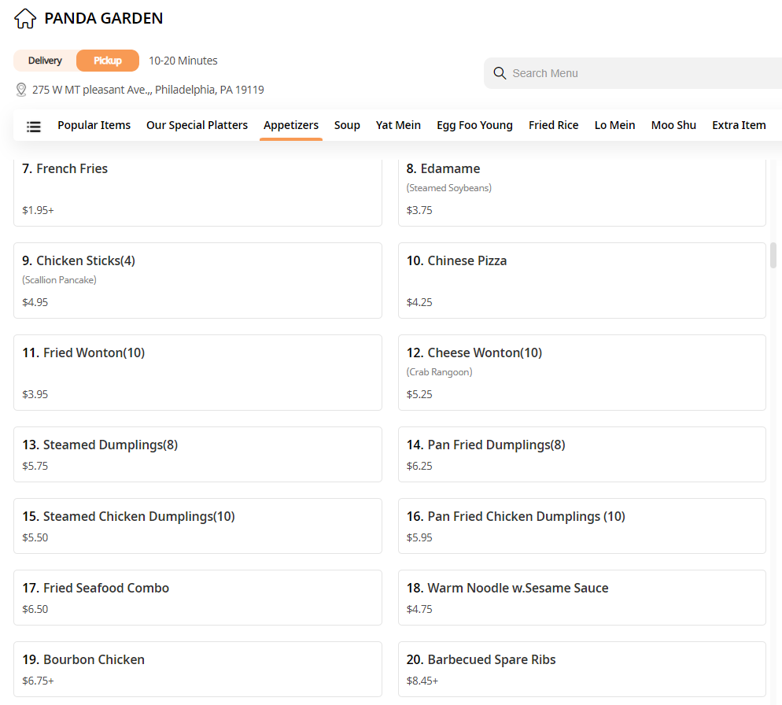Viewport: 782px width, 705px height.
Task: Click the location pin icon by address
Action: click(x=21, y=90)
